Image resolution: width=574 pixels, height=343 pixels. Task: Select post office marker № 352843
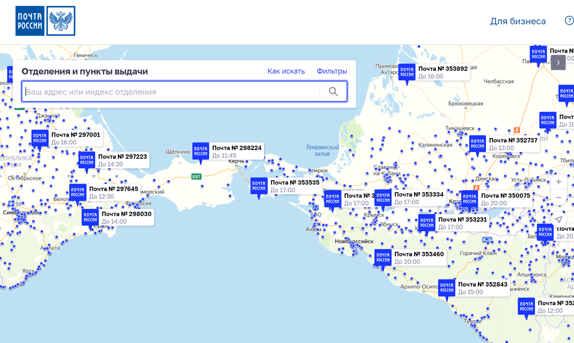point(447,289)
